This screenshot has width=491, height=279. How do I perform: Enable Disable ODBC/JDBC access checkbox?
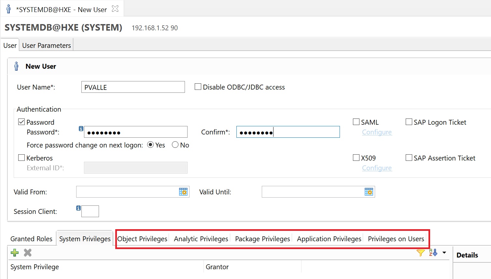tap(198, 87)
